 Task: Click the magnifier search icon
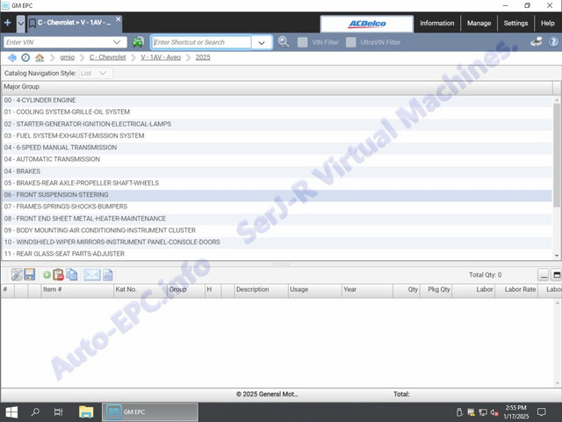click(284, 42)
